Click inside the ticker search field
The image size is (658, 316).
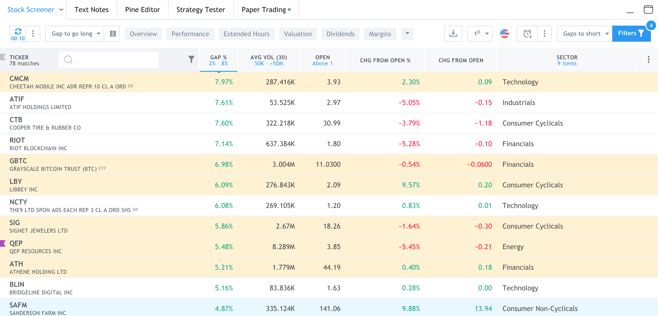(x=110, y=60)
